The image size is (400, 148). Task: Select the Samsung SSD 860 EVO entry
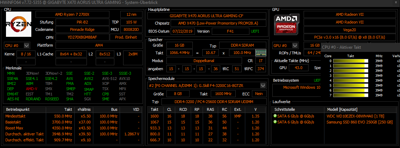tap(360, 122)
